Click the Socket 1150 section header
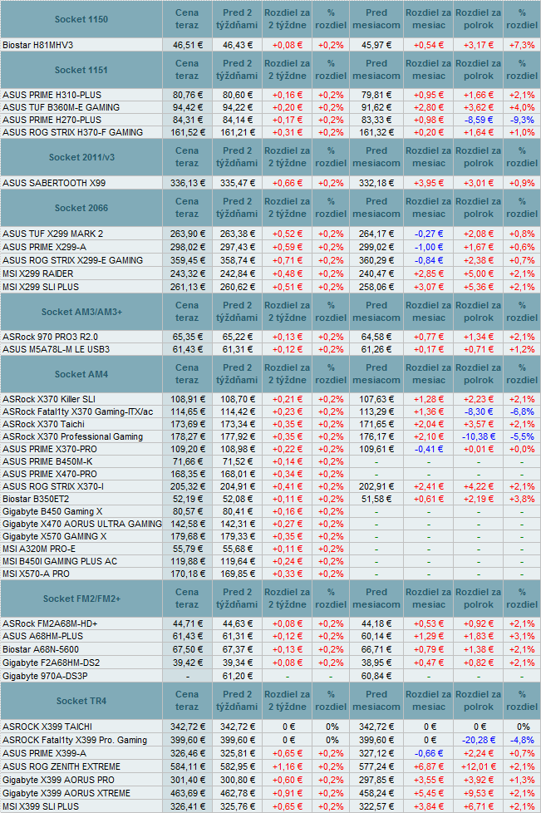 81,19
